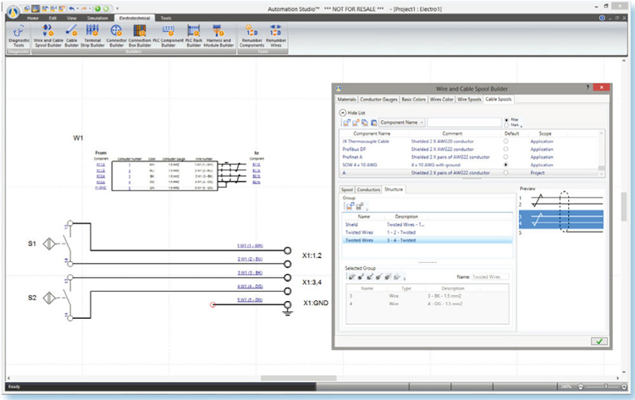Click the help question mark in Spool Builder
Viewport: 635px width, 400px height.
click(588, 88)
